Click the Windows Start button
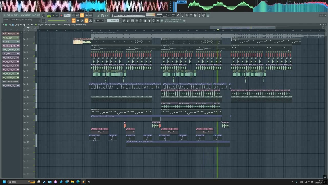This screenshot has width=328, height=185. 4,182
